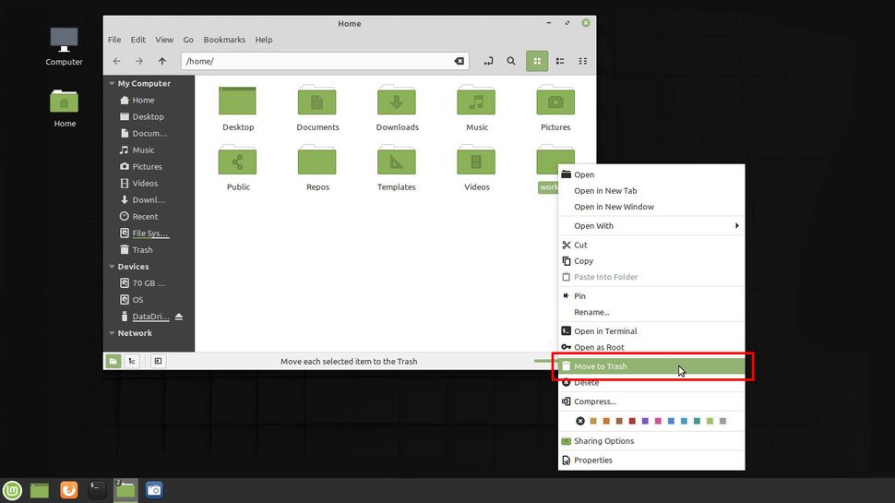This screenshot has height=503, width=895.
Task: Open the Help menu
Action: 264,40
